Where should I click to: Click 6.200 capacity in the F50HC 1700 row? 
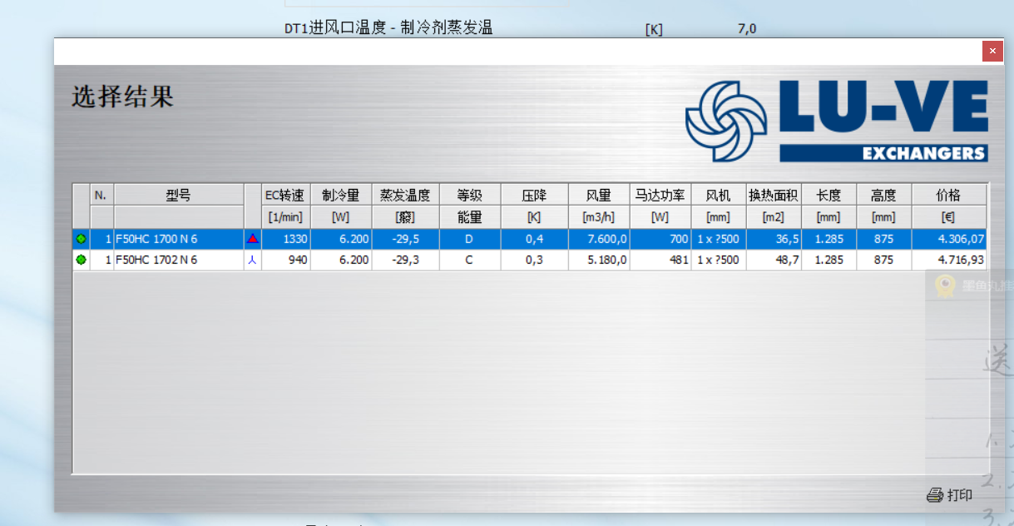(341, 239)
